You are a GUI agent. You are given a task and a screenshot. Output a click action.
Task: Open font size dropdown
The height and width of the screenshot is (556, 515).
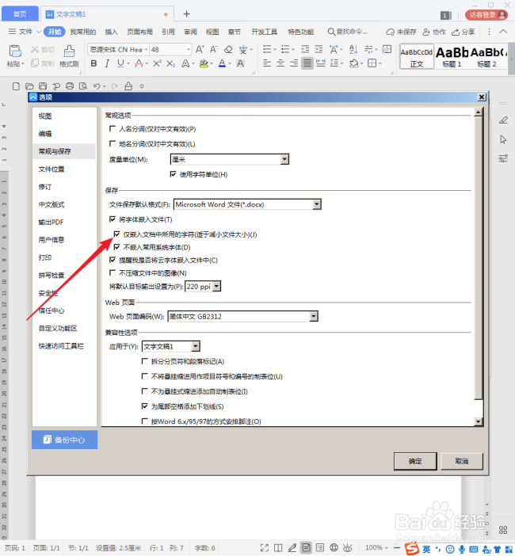[x=189, y=50]
